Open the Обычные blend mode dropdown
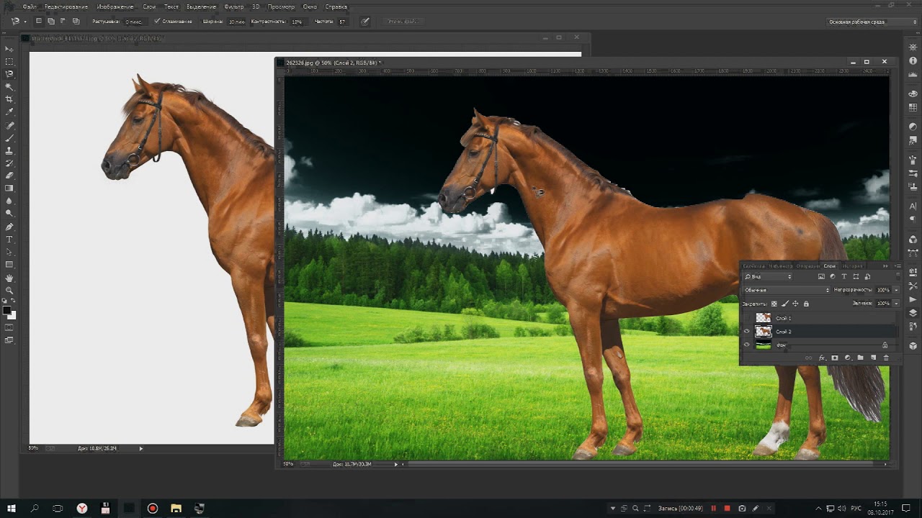This screenshot has height=518, width=922. 786,290
